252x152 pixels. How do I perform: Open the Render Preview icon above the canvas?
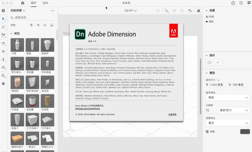tap(198, 10)
